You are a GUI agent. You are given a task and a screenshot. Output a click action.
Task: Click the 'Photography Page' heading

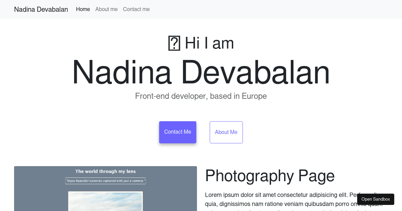click(x=270, y=175)
